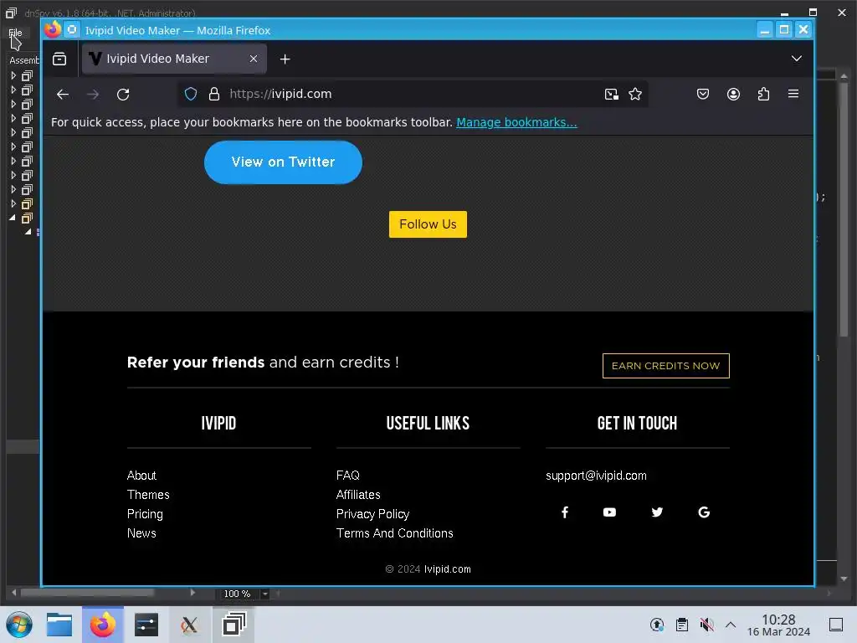Open Firefox View icon left of tabs

[59, 59]
